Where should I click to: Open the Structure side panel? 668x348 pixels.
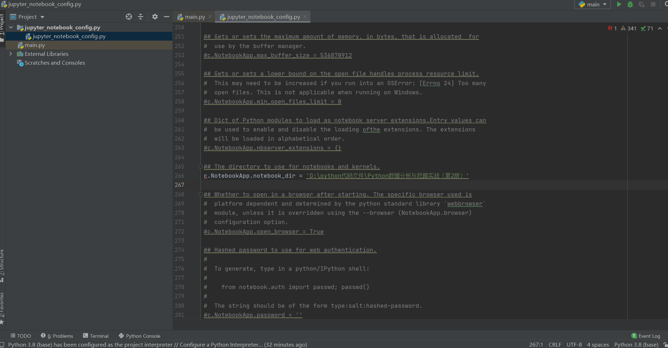pyautogui.click(x=2, y=263)
